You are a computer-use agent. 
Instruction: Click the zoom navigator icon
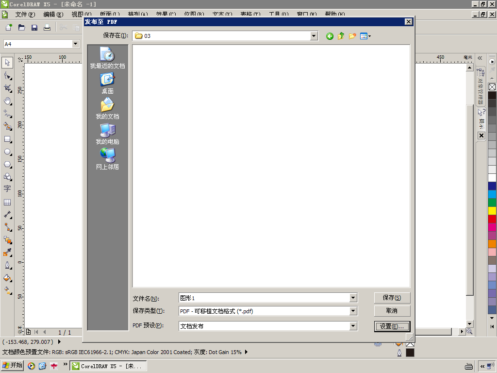click(x=469, y=331)
